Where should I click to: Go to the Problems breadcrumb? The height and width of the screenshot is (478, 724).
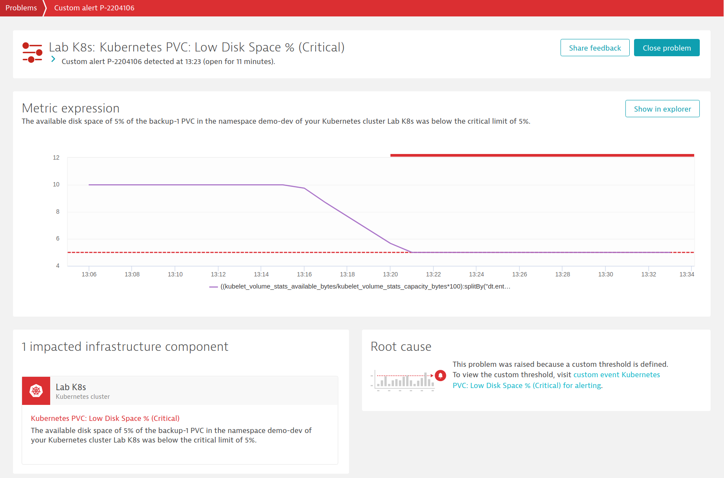pyautogui.click(x=21, y=8)
